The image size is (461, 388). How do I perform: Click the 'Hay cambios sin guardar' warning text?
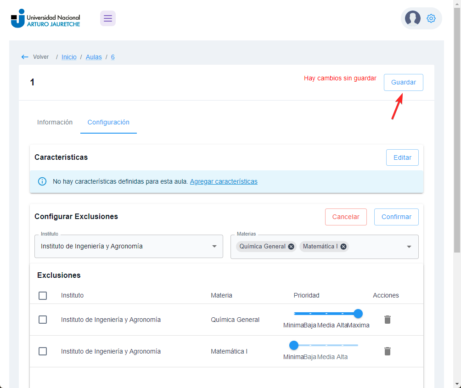(340, 78)
